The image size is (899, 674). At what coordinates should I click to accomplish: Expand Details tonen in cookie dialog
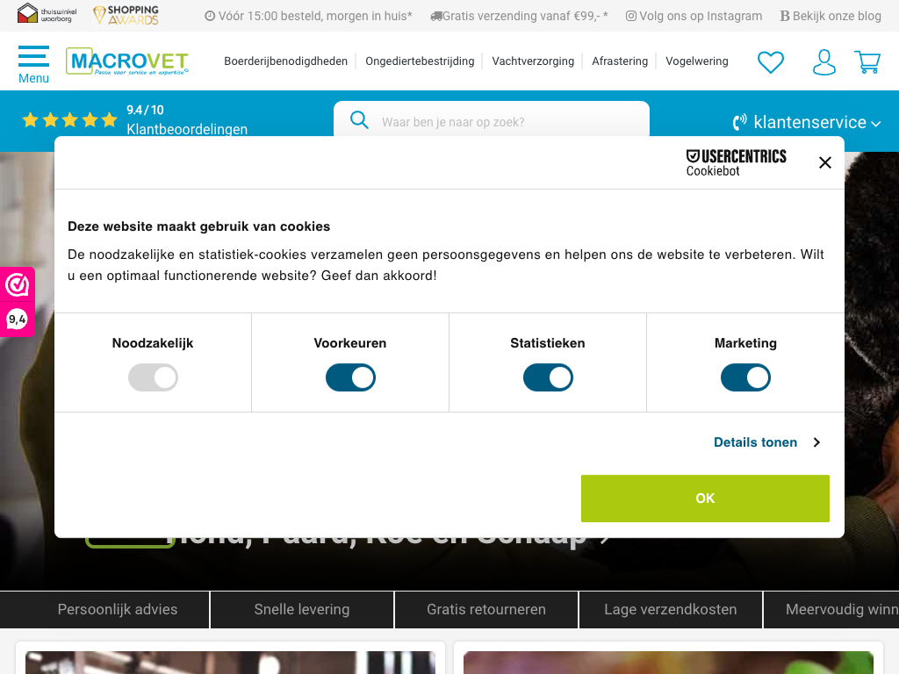tap(767, 442)
